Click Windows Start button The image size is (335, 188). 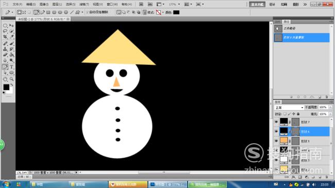point(6,184)
